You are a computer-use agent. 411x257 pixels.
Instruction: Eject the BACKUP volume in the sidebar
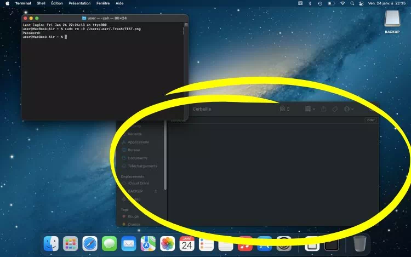pyautogui.click(x=156, y=191)
